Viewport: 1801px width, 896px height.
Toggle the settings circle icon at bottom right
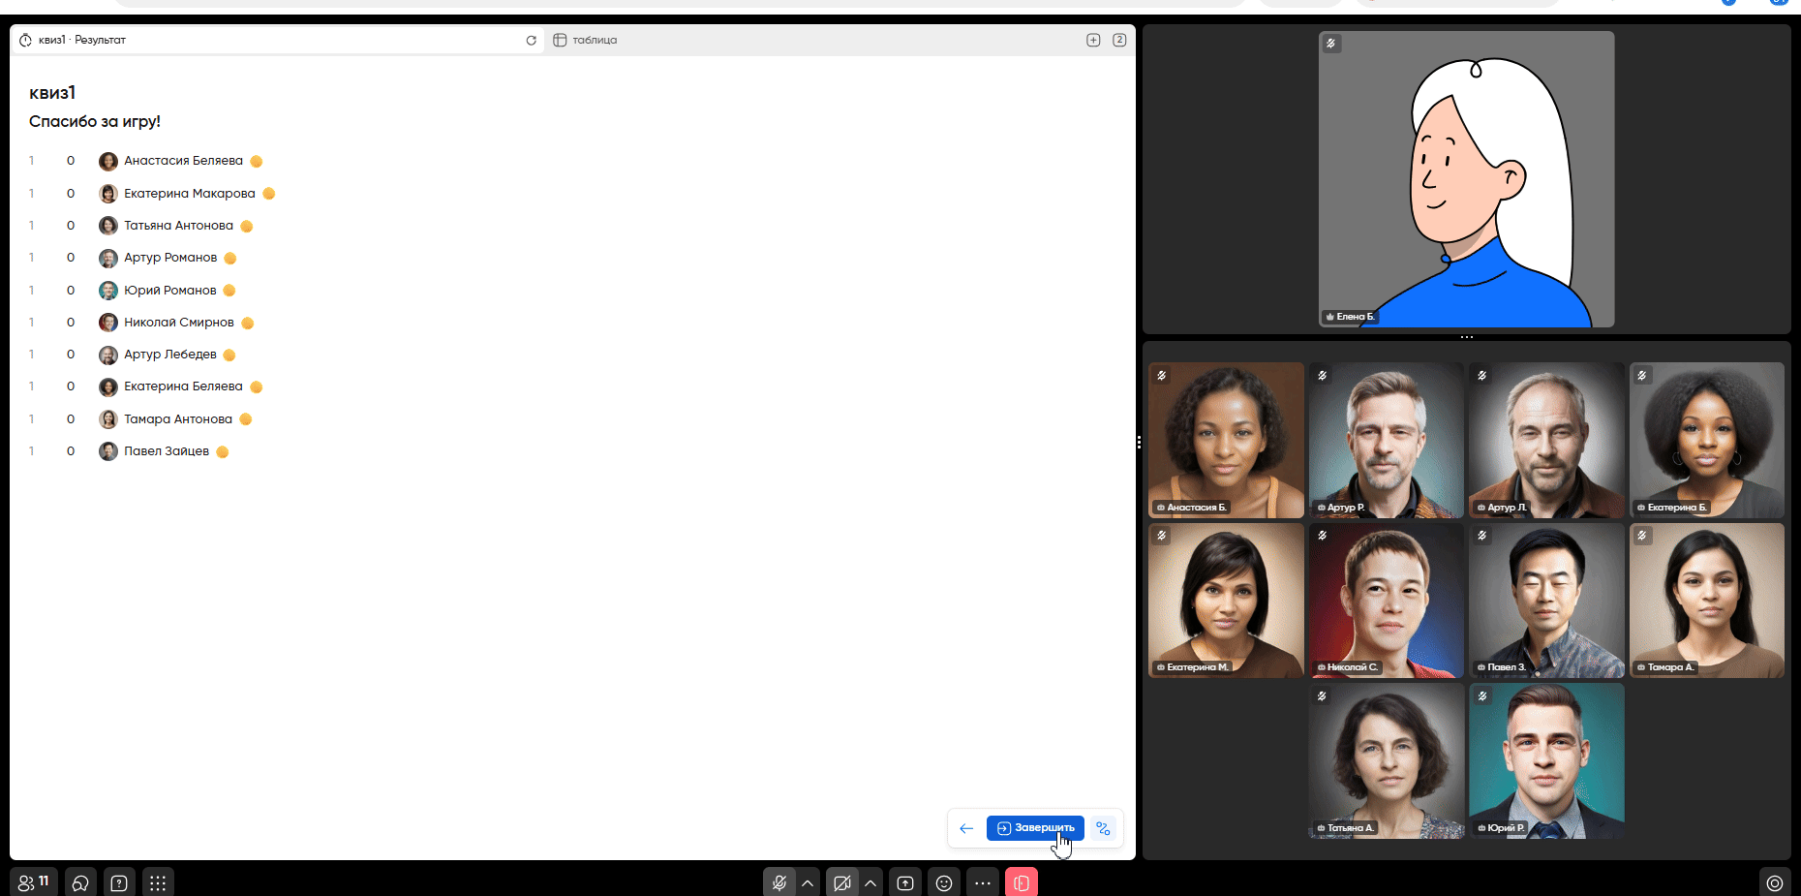click(1774, 882)
